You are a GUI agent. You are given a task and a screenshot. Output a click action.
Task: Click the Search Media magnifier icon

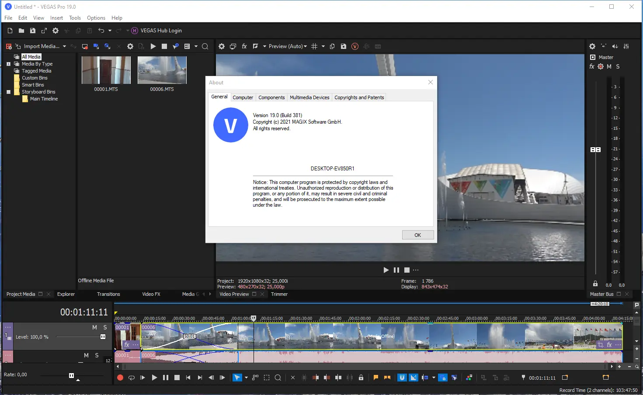(x=205, y=46)
